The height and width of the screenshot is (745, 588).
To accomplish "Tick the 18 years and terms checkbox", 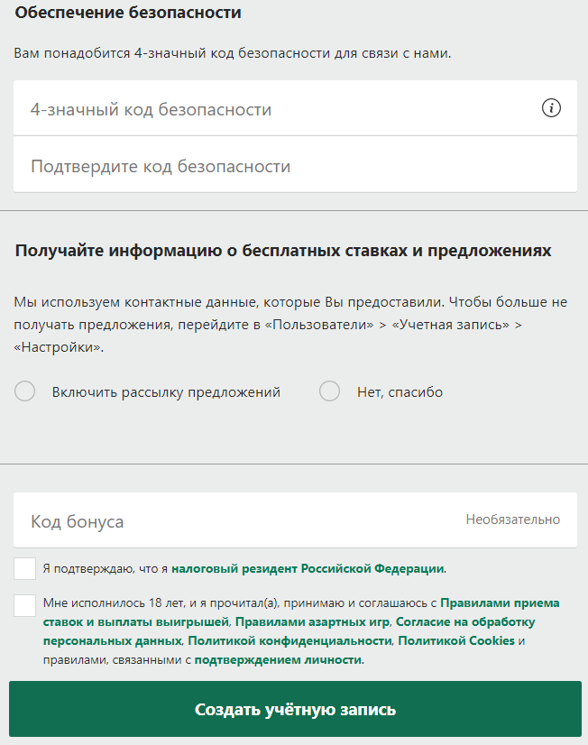I will (x=24, y=605).
